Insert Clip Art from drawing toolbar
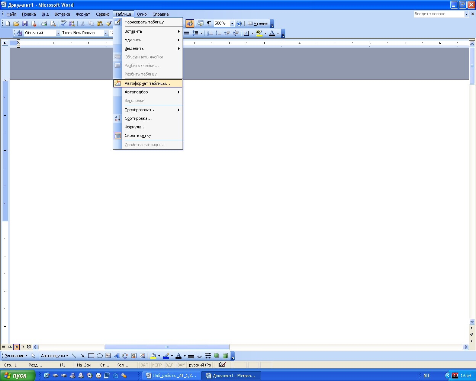Viewport: 476px width, 381px height. pos(134,356)
